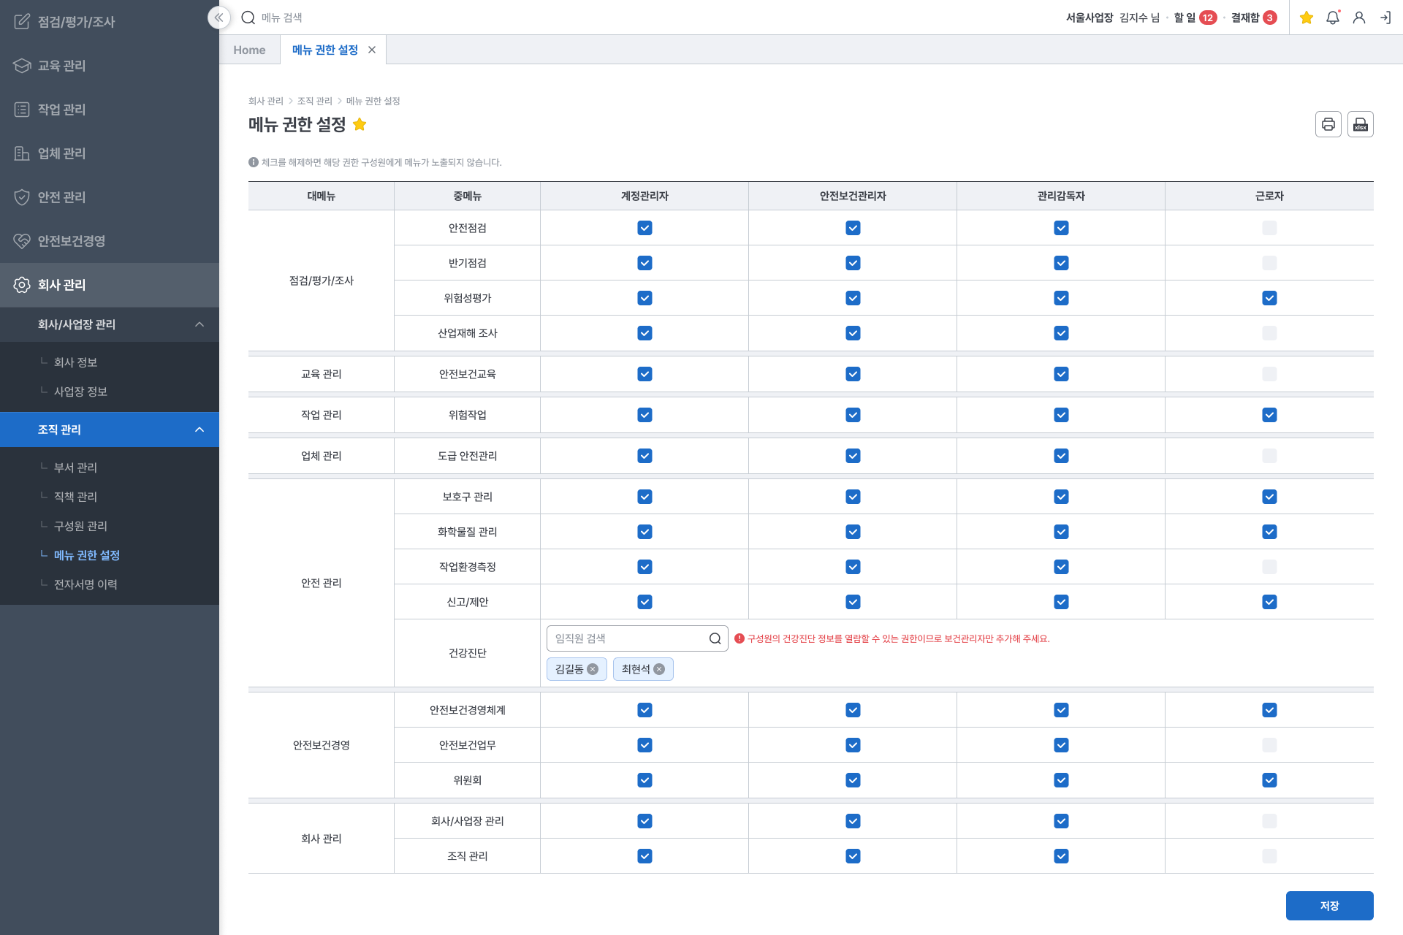The height and width of the screenshot is (935, 1403).
Task: Click the logout icon in header
Action: click(1385, 18)
